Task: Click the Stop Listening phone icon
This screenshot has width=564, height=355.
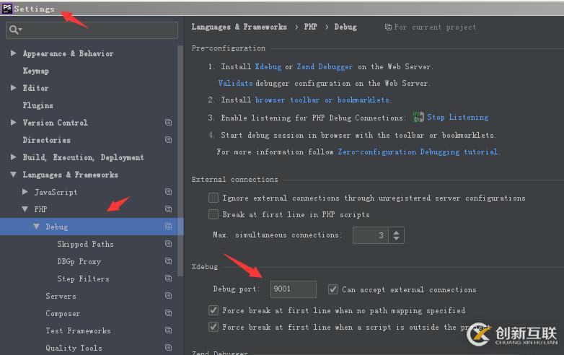Action: tap(418, 117)
